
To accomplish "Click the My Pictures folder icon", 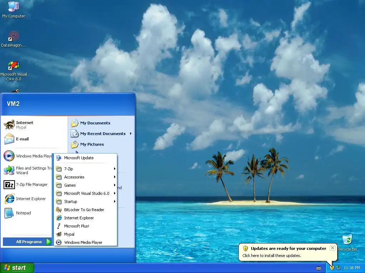I will tap(75, 144).
